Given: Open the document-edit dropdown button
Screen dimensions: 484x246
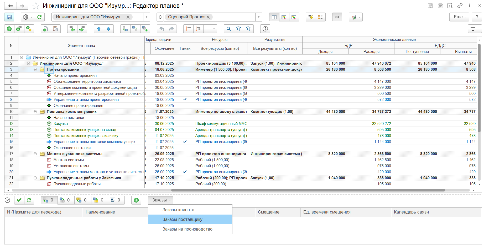Looking at the screenshot, I should (x=356, y=17).
